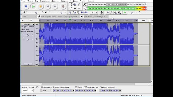
Task: Open the Вид menu
Action: (37, 1)
